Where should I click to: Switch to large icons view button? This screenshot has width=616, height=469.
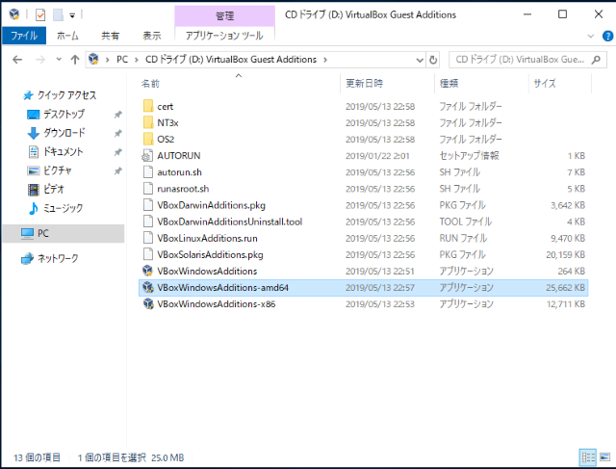tap(605, 457)
